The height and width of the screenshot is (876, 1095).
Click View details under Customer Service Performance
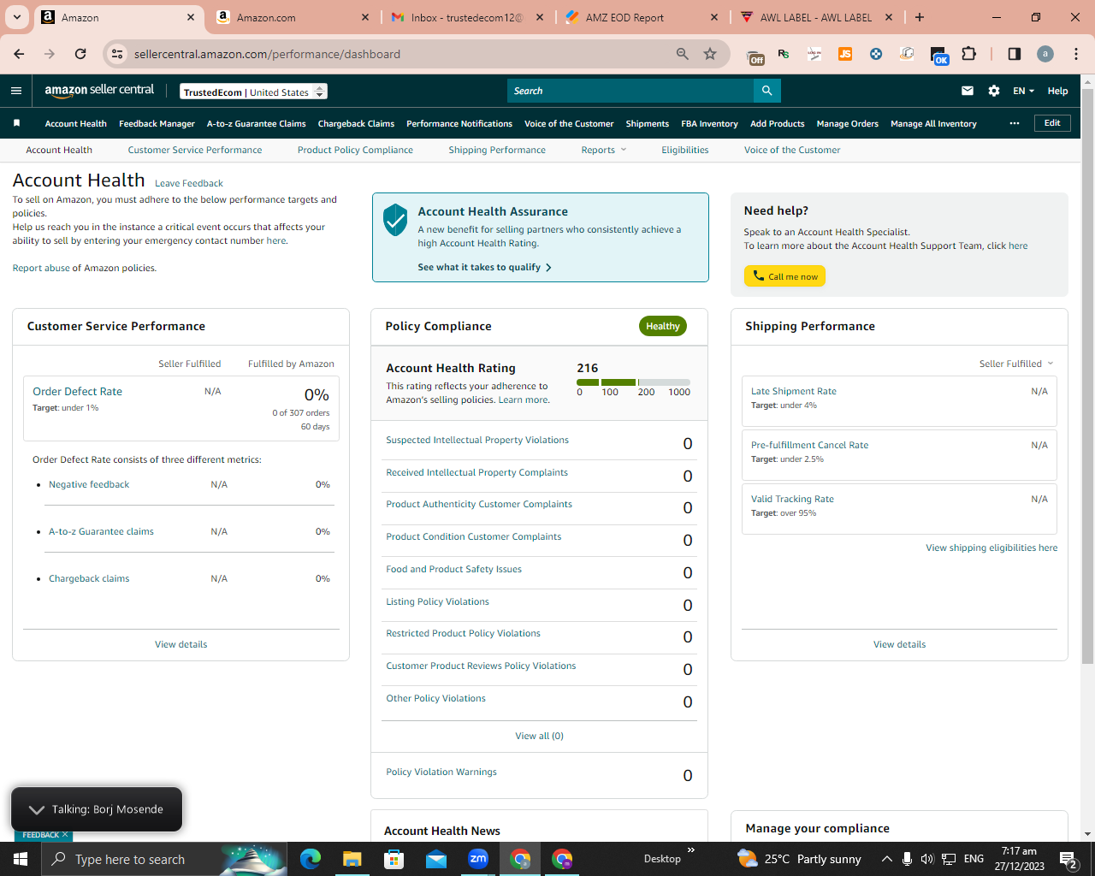pyautogui.click(x=181, y=644)
